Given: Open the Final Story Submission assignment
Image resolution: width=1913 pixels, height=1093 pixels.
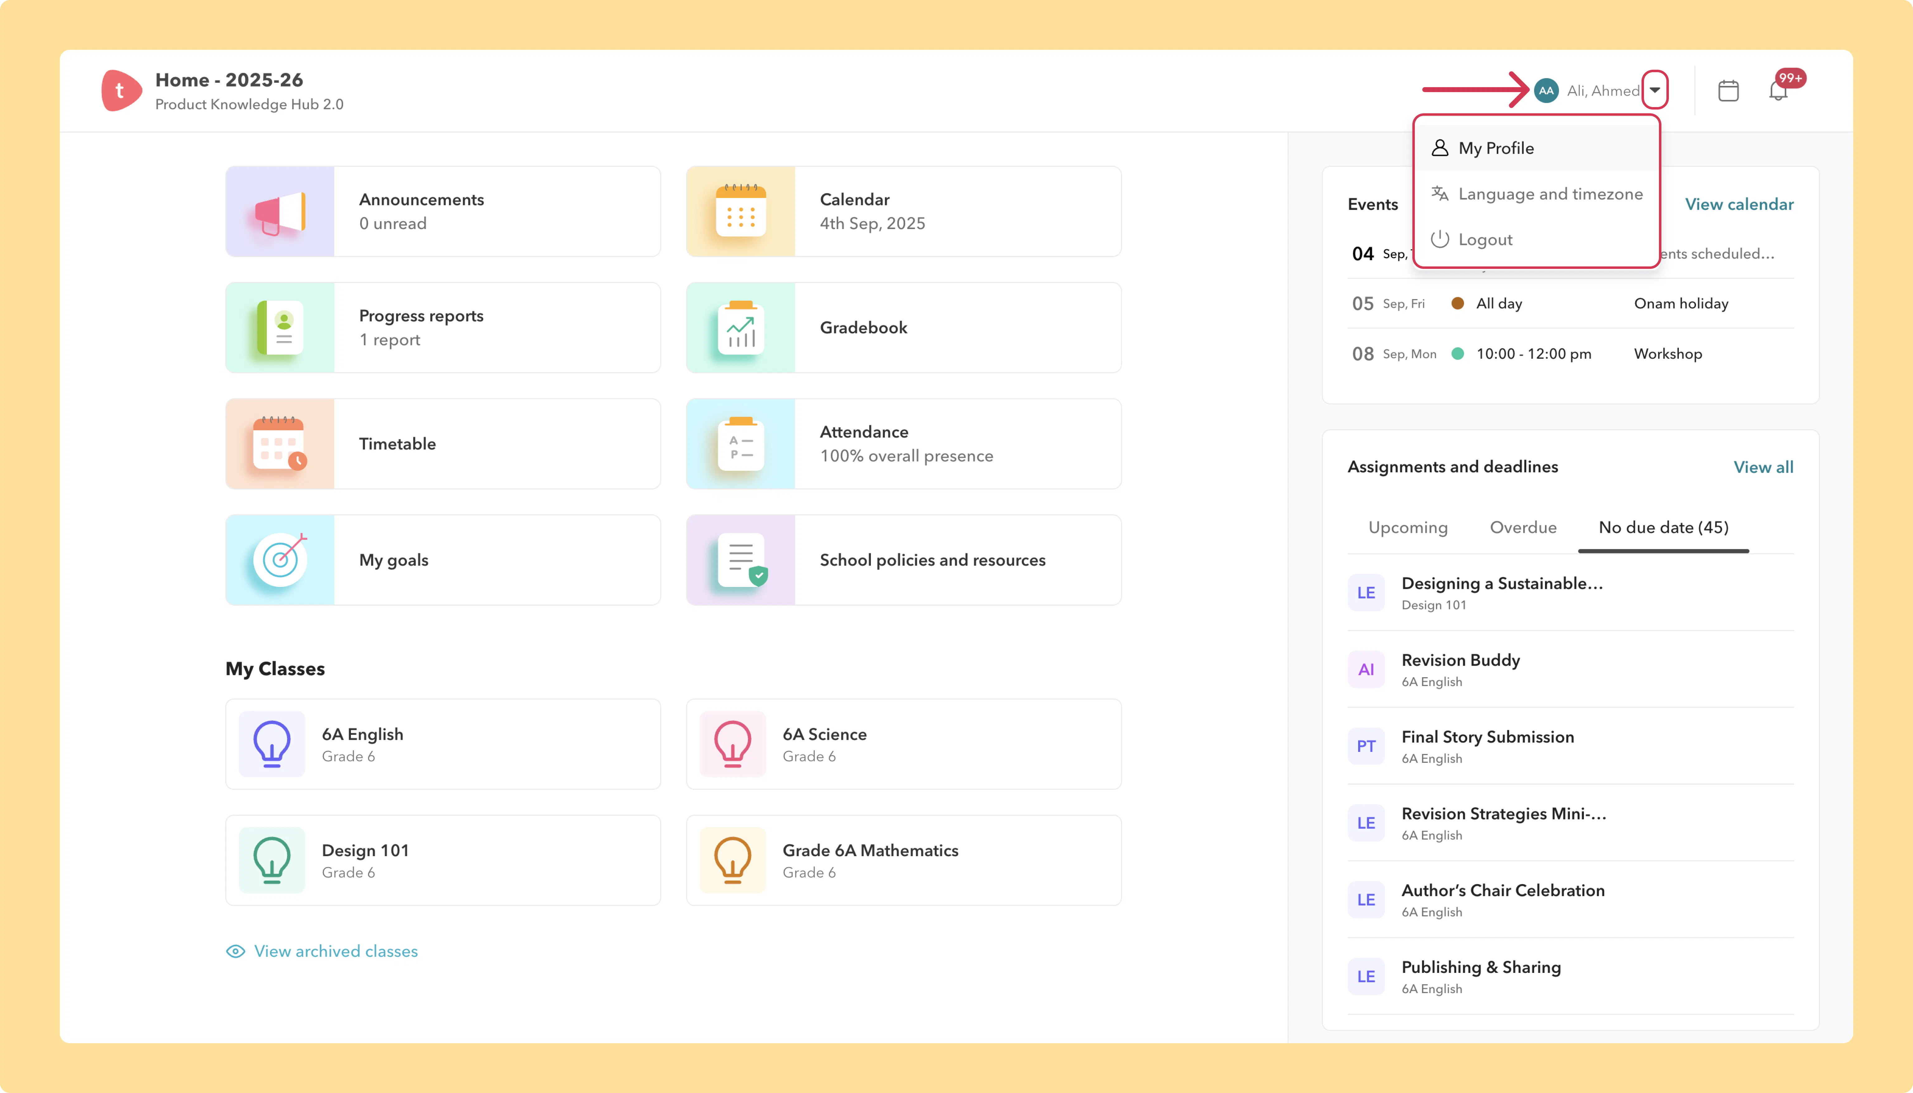Looking at the screenshot, I should [x=1571, y=746].
